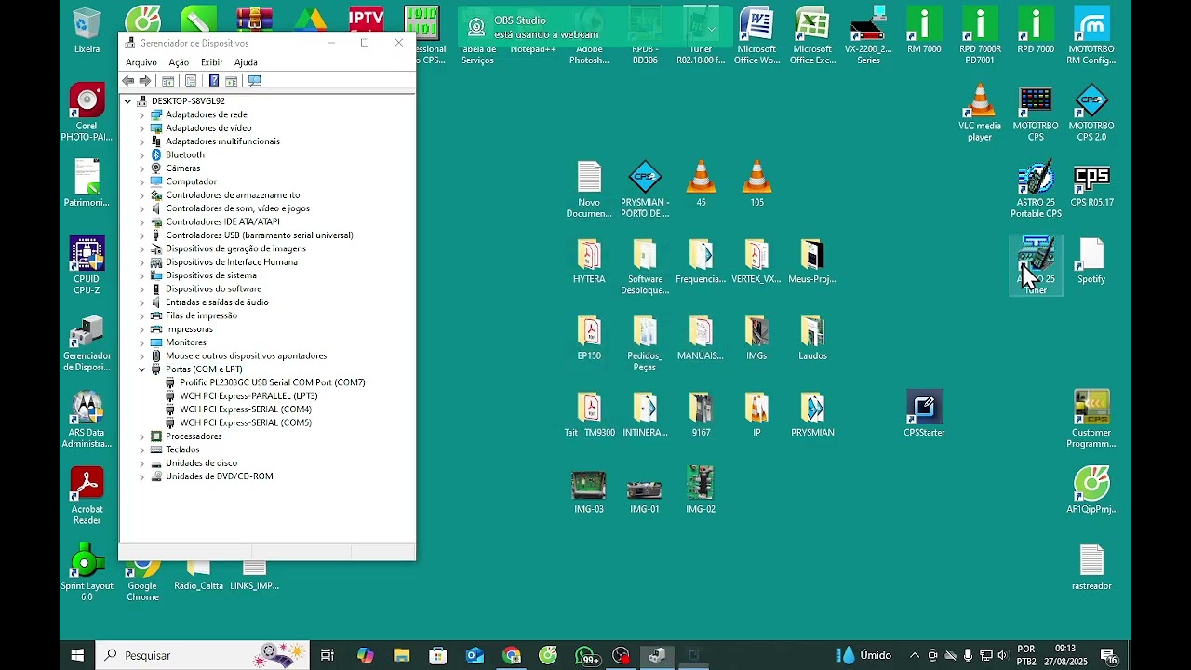
Task: Select Prolific PL2303GC USB Serial COM Port (COM7)
Action: (272, 382)
